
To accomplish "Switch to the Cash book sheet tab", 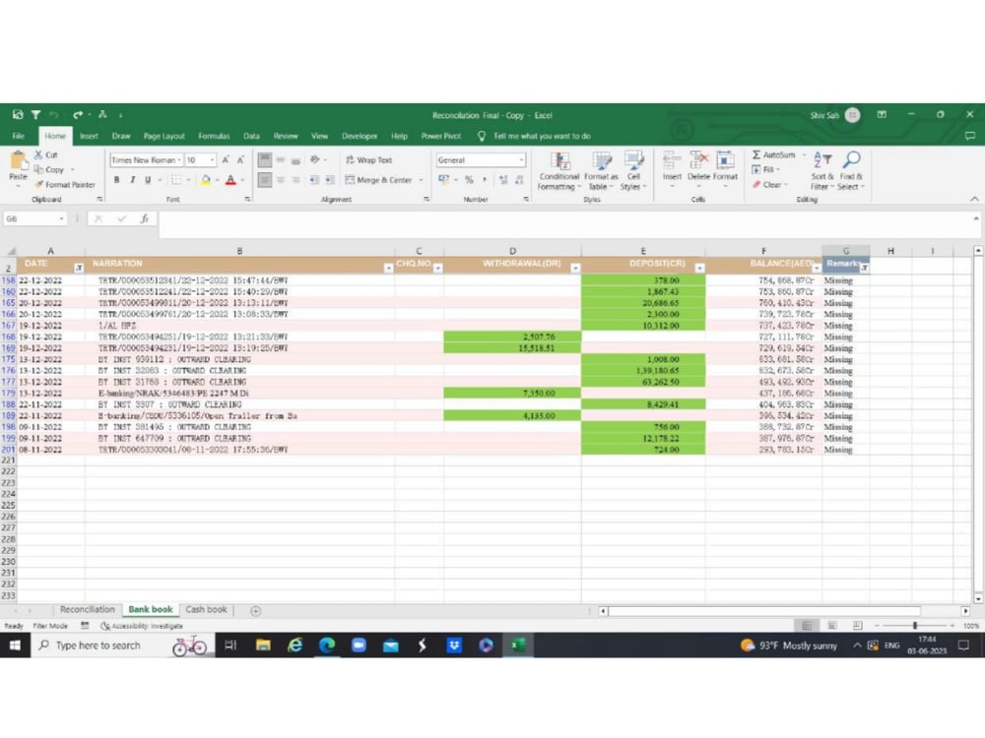I will click(x=206, y=609).
